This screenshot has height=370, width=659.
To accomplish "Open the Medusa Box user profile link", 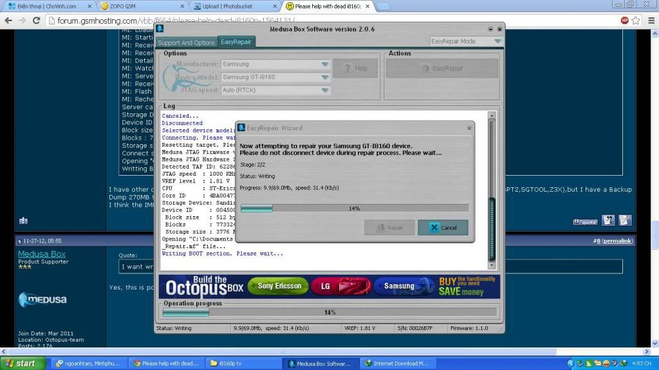I will coord(42,254).
